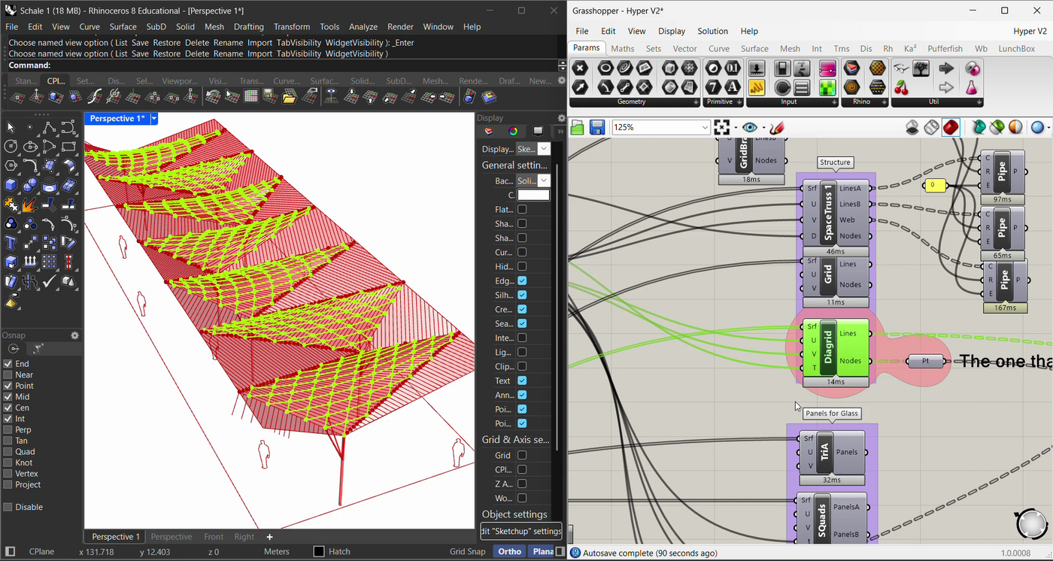
Task: Open the Analyze menu in Rhino
Action: [x=363, y=26]
